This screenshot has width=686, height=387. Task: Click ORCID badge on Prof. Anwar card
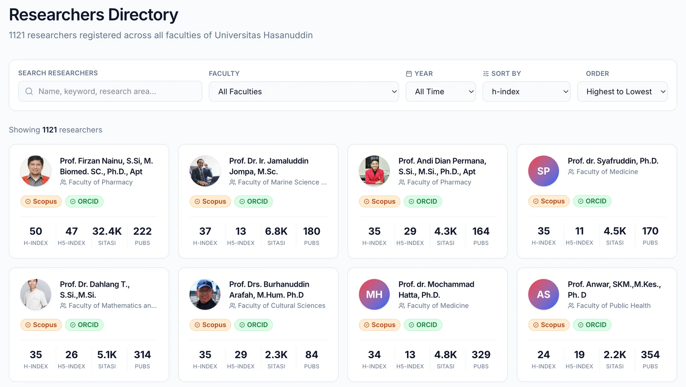(593, 325)
